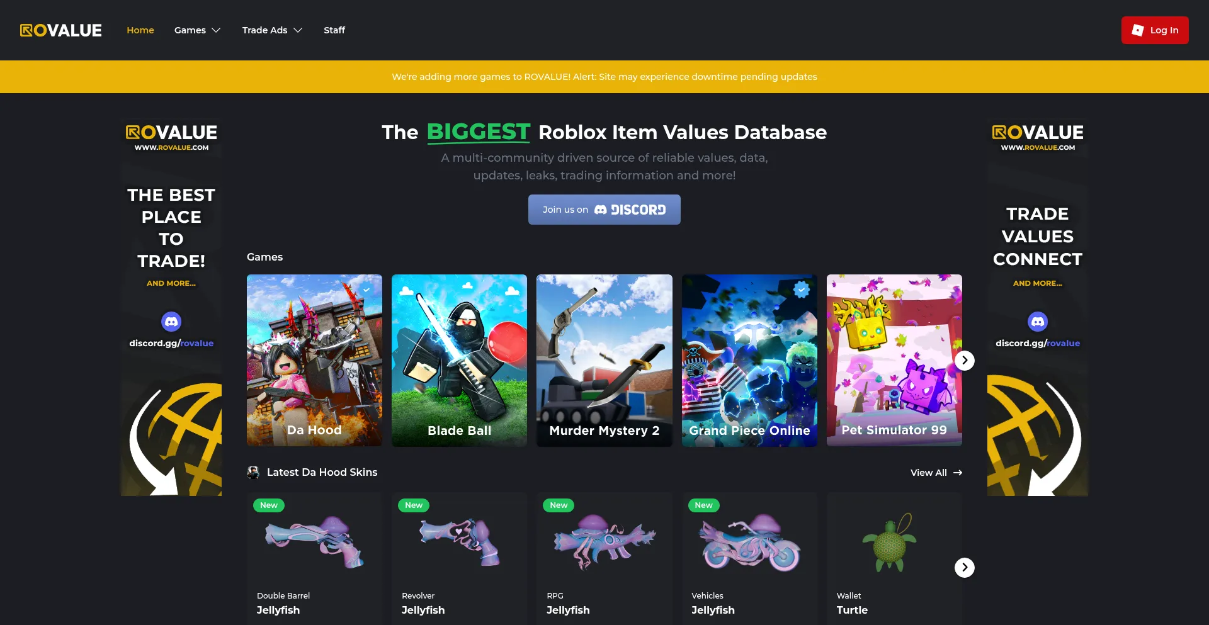Expand the Trade Ads dropdown menu
The height and width of the screenshot is (625, 1209).
point(272,30)
